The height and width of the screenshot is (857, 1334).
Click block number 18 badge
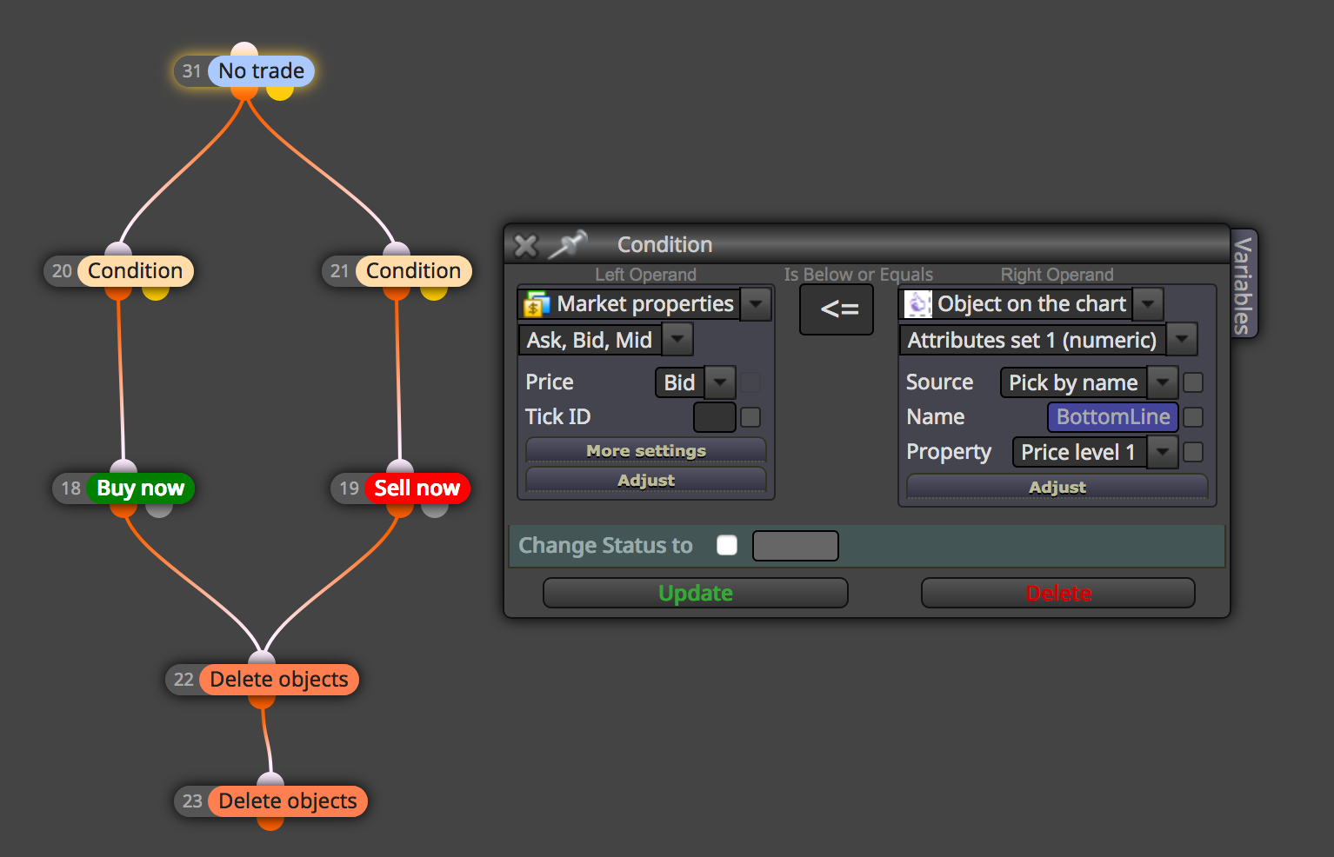pos(70,488)
